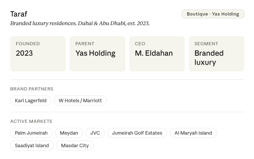Select the CEO M. Eldahan card

(x=157, y=54)
